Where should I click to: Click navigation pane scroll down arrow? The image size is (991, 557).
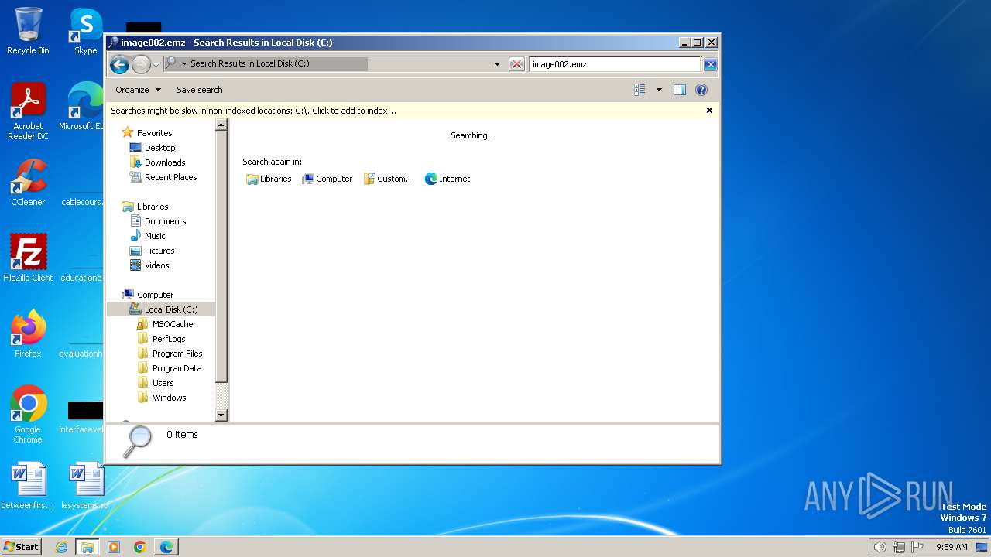[x=221, y=415]
